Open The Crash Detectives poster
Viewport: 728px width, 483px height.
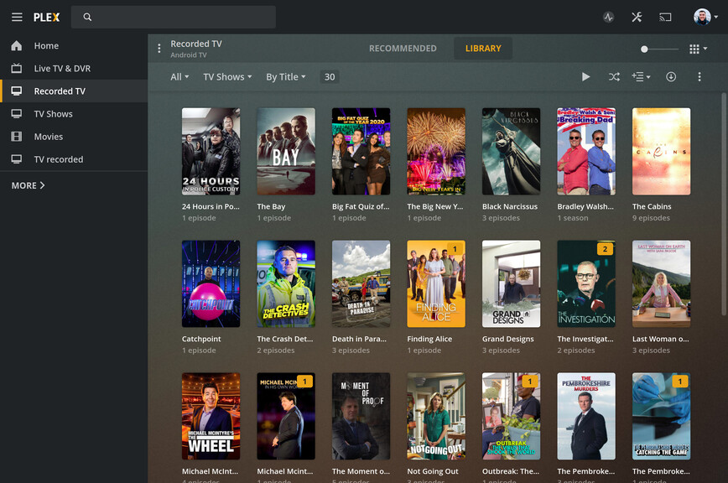[x=286, y=283]
